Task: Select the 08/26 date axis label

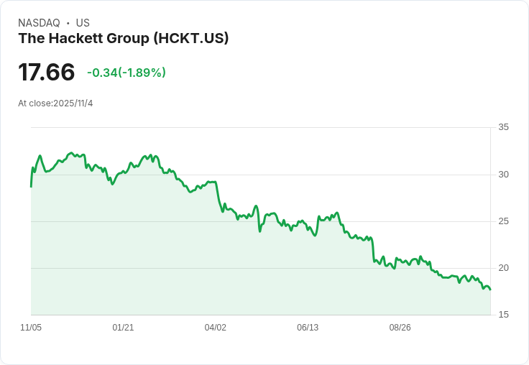Action: pos(400,328)
